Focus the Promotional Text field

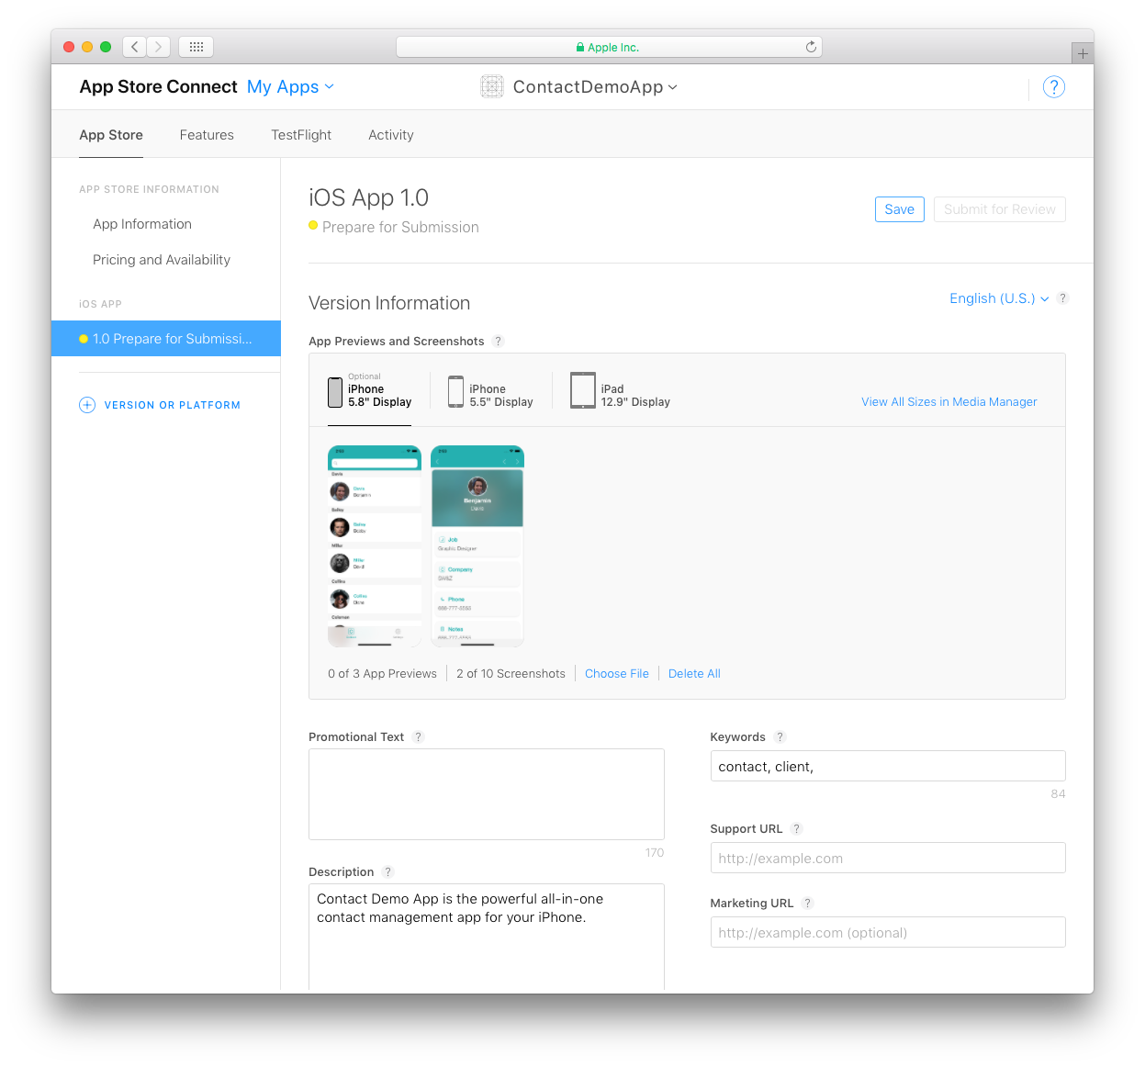(x=487, y=794)
